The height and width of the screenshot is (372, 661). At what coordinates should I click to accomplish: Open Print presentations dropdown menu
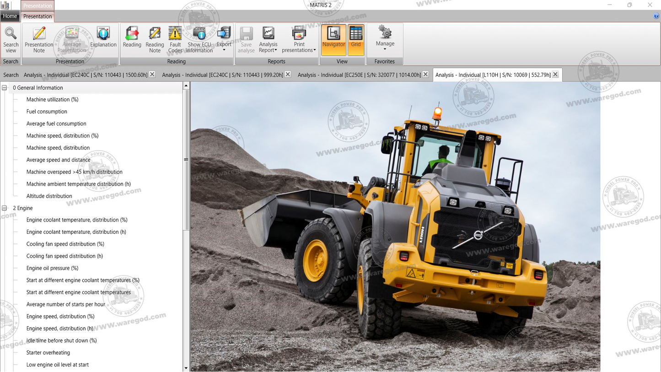click(299, 39)
